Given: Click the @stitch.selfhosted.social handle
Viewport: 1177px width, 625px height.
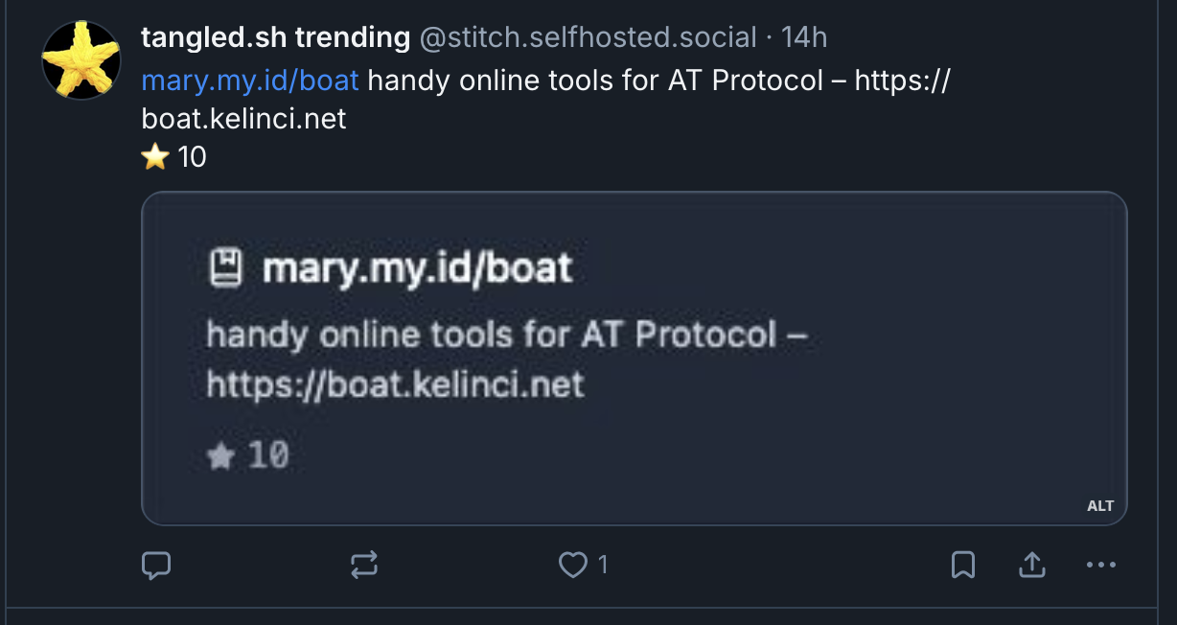Looking at the screenshot, I should click(x=588, y=38).
